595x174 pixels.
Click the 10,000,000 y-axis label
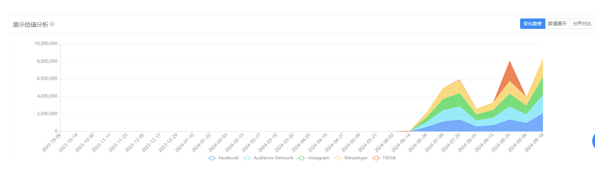[46, 44]
